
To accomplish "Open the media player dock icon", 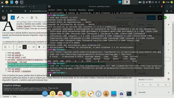I will point(91,94).
